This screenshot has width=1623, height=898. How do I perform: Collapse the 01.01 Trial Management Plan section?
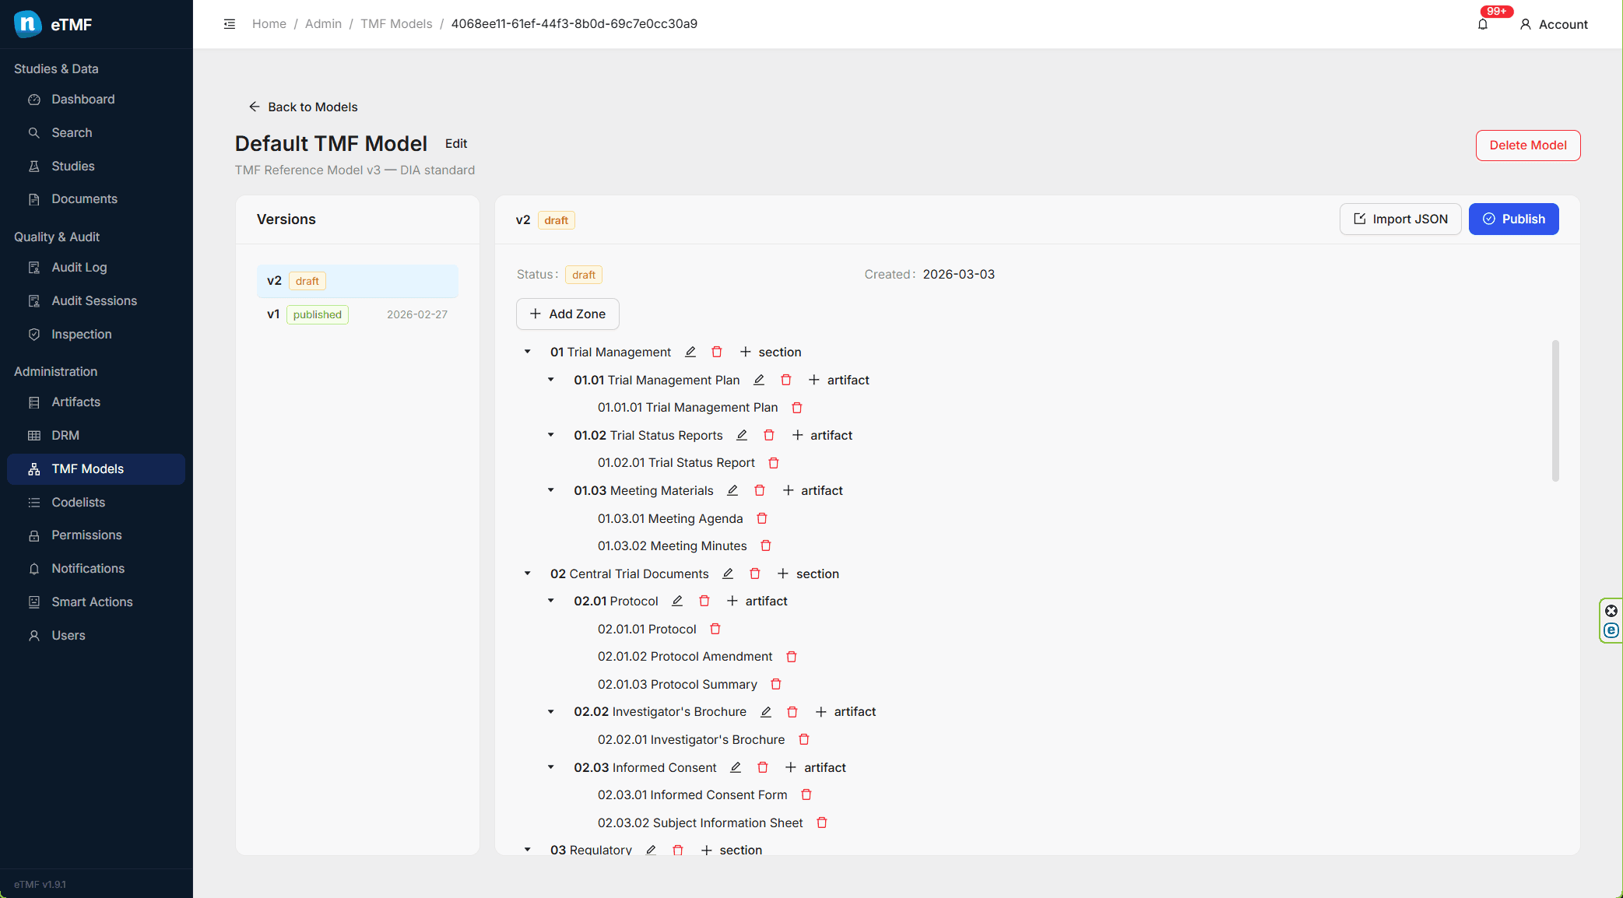551,380
